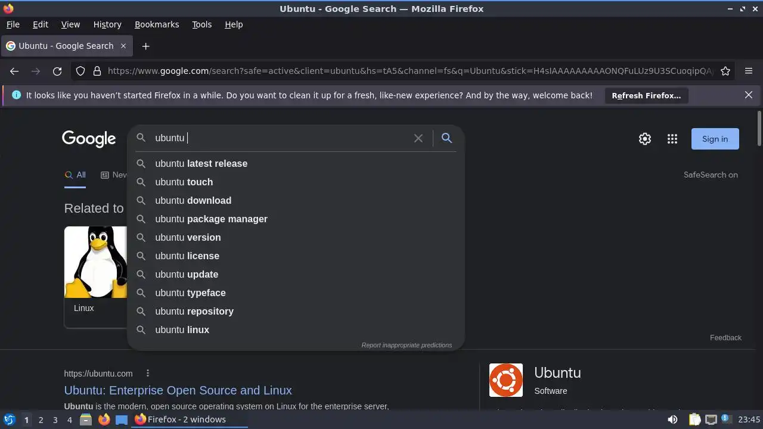
Task: Open the View menu
Action: tap(70, 24)
